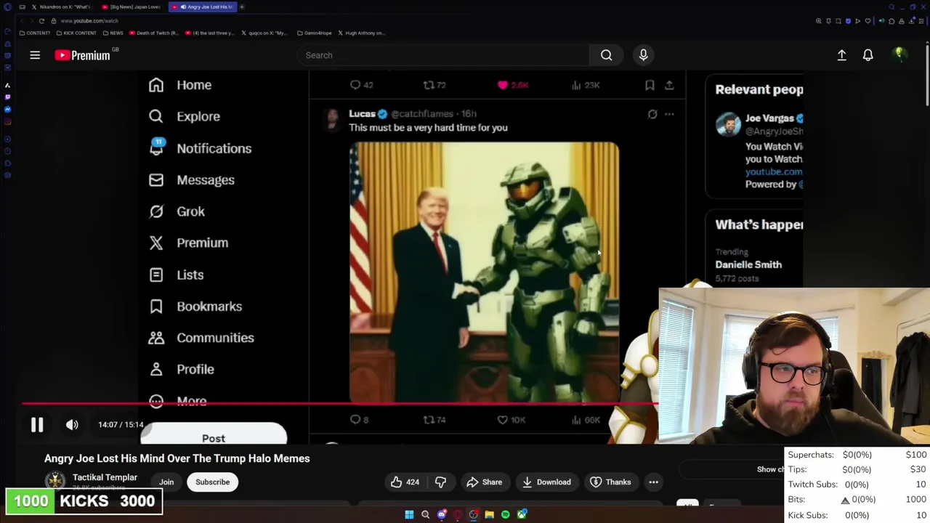This screenshot has width=930, height=523.
Task: Open the YouTube guide hamburger menu
Action: pos(35,55)
